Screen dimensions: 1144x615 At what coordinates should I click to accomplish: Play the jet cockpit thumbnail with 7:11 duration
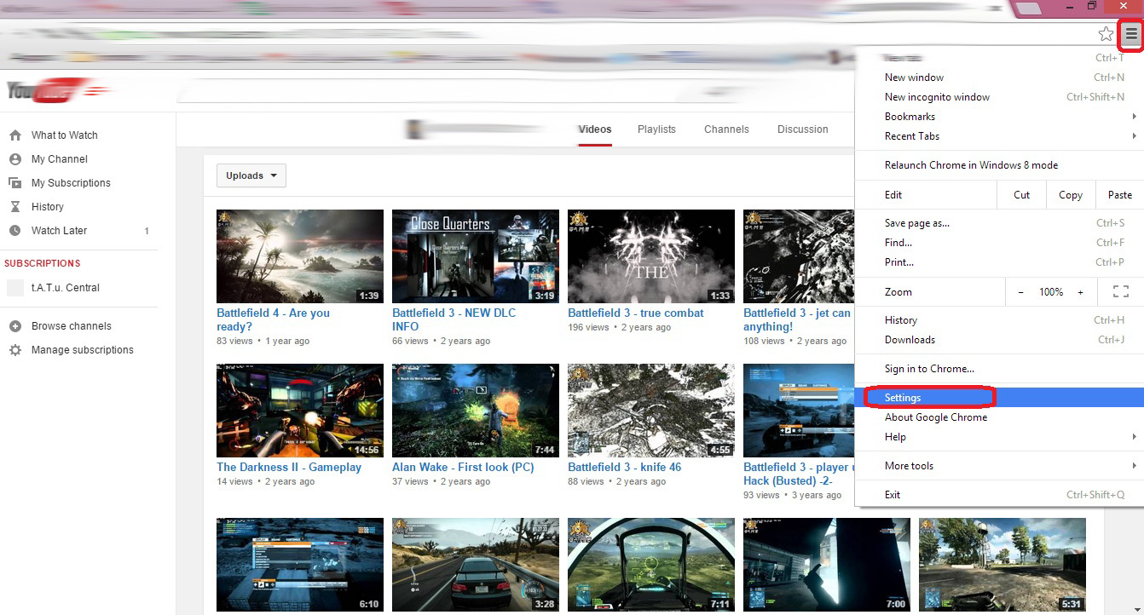coord(651,565)
